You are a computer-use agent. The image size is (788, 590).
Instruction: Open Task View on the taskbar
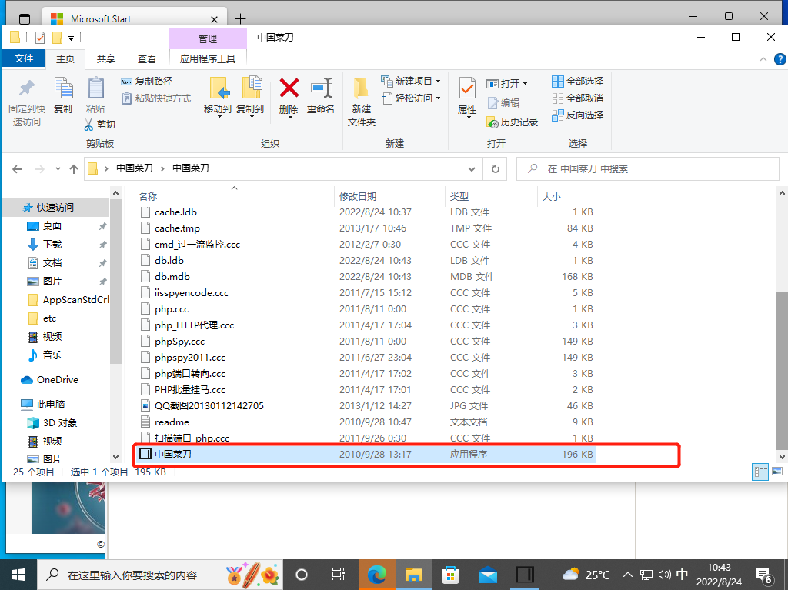click(339, 575)
